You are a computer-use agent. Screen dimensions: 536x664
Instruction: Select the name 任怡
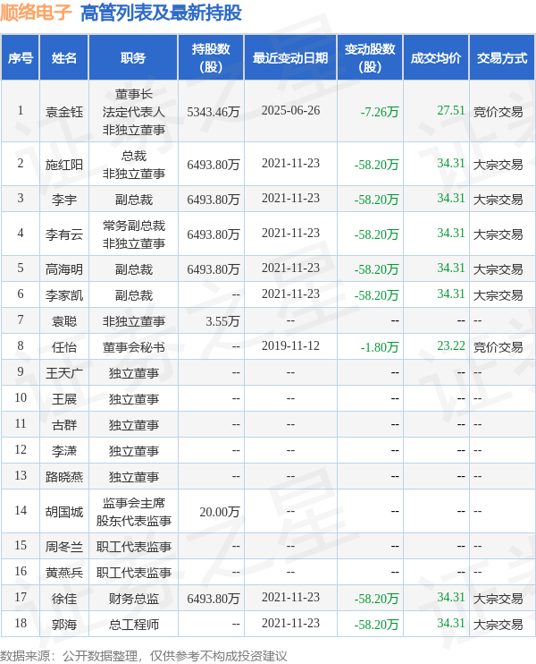tap(64, 347)
